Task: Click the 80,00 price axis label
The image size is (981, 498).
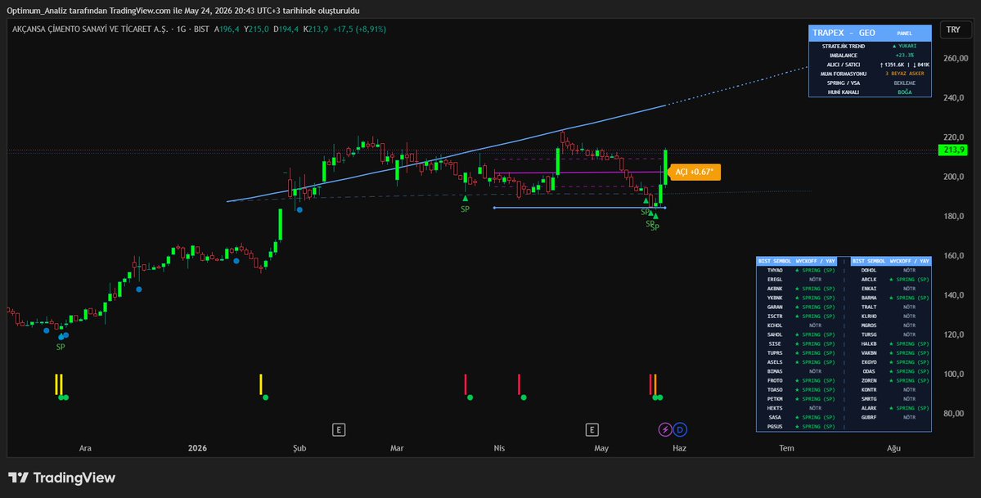Action: 953,414
